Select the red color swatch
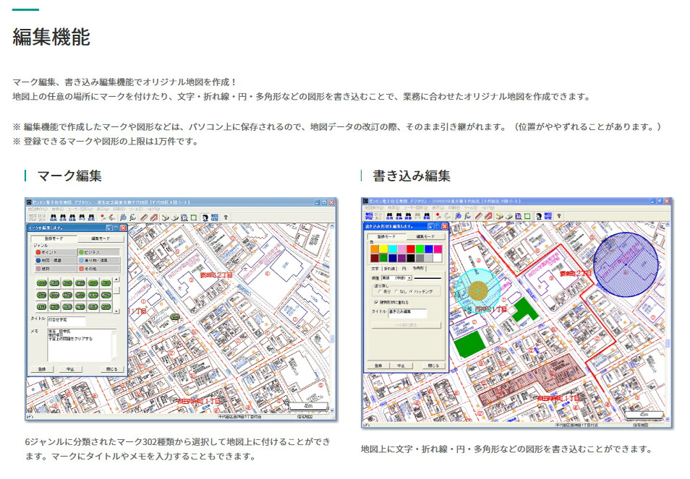Screen dimensions: 690x479 click(410, 247)
